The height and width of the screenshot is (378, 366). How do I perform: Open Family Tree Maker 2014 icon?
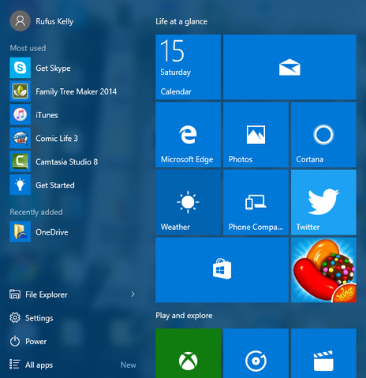(20, 91)
